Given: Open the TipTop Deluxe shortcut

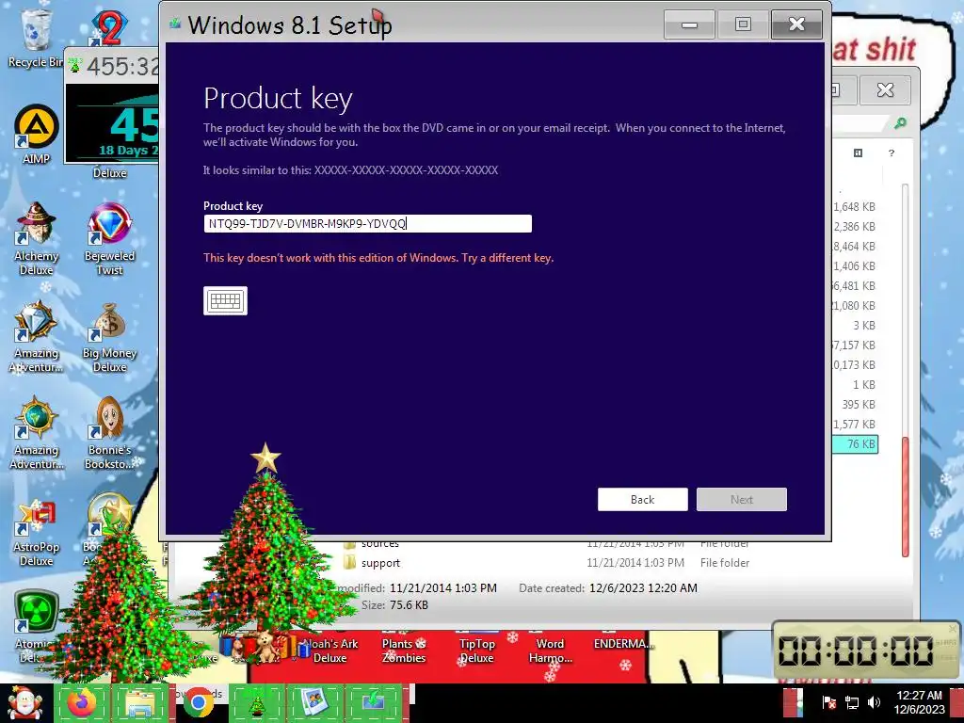Looking at the screenshot, I should (477, 650).
